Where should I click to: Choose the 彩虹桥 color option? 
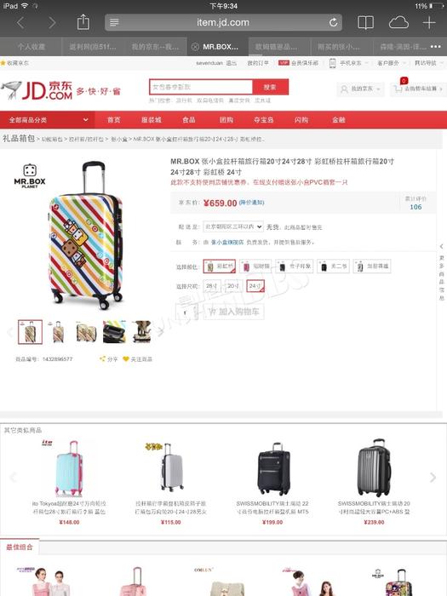(220, 266)
